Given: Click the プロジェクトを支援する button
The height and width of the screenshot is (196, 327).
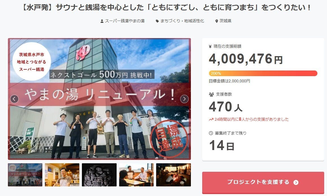Looking at the screenshot, I should [263, 182].
